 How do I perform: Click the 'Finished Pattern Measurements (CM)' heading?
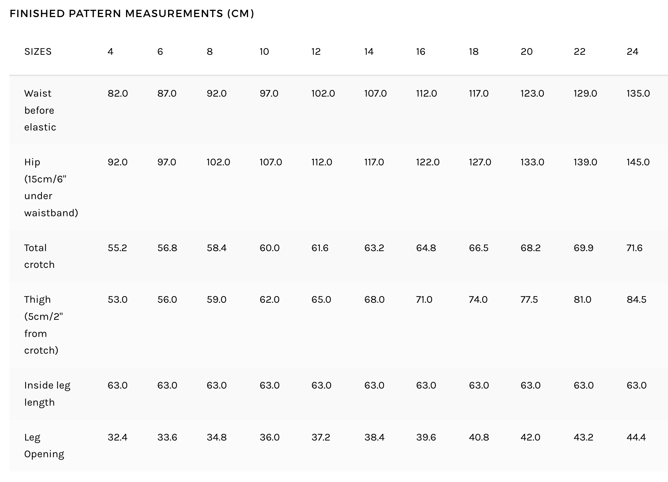pos(132,14)
